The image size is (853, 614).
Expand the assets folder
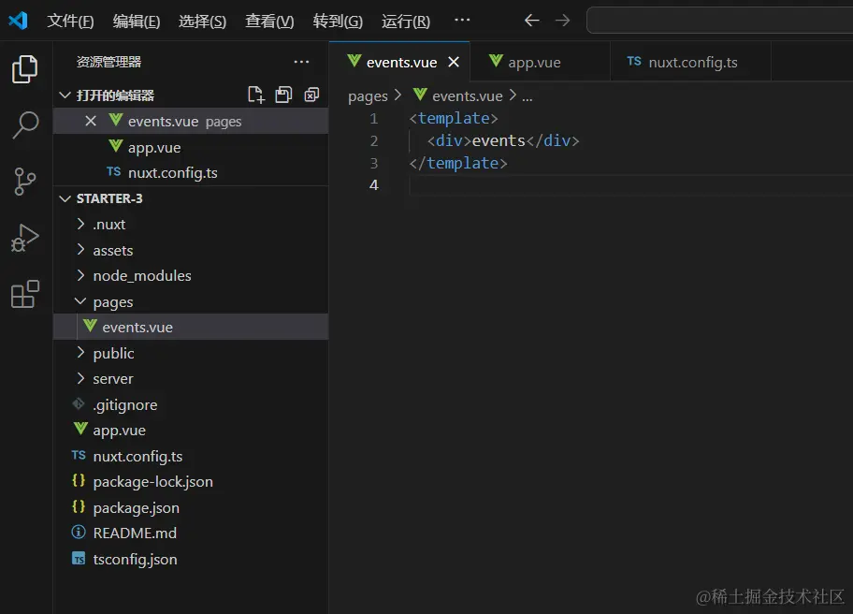191,251
